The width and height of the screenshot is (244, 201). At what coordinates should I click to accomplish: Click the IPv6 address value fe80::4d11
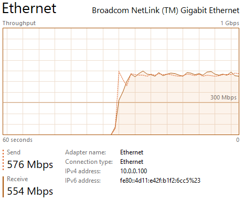(x=160, y=181)
